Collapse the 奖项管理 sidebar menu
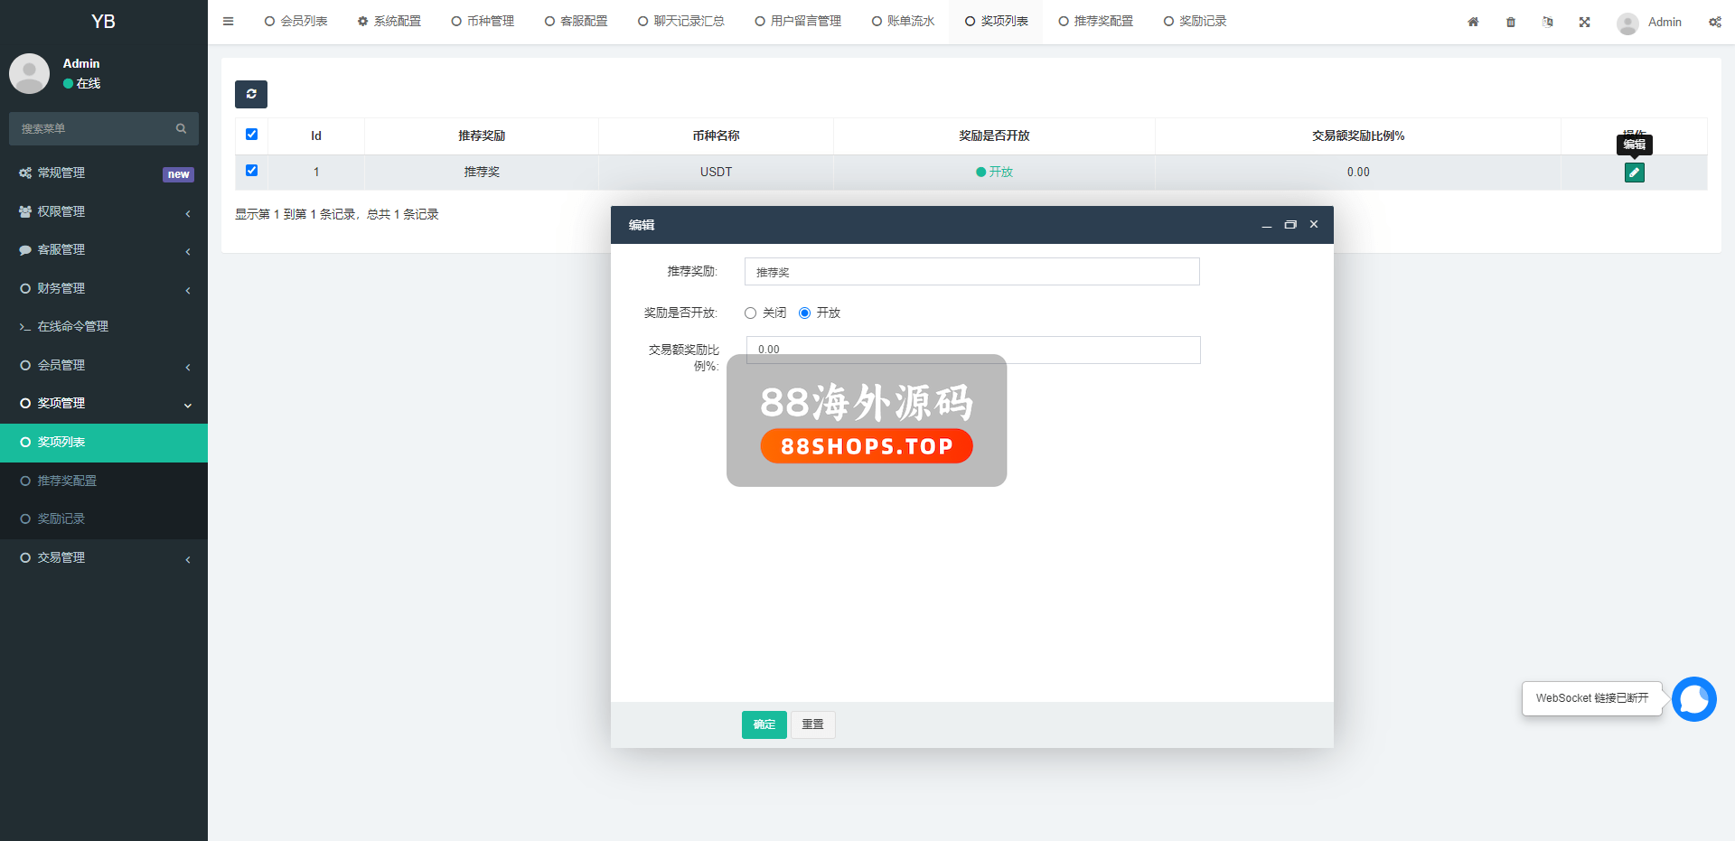 tap(104, 404)
